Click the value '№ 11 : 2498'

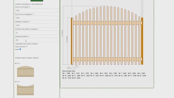[x=76, y=76]
